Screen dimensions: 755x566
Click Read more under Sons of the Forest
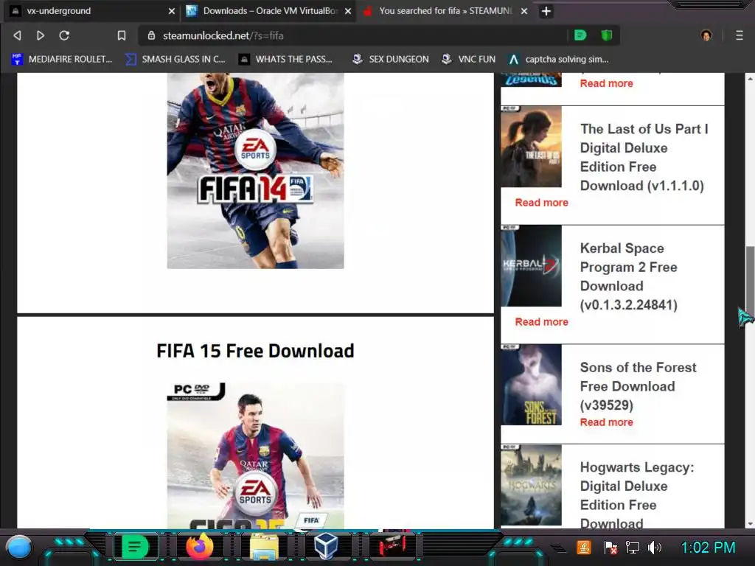pos(606,422)
